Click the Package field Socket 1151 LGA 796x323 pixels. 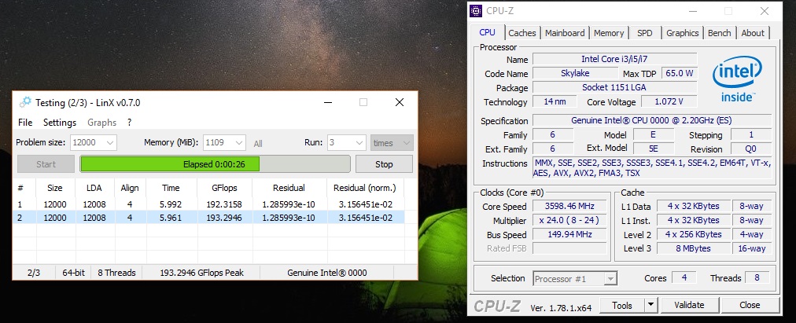coord(614,87)
